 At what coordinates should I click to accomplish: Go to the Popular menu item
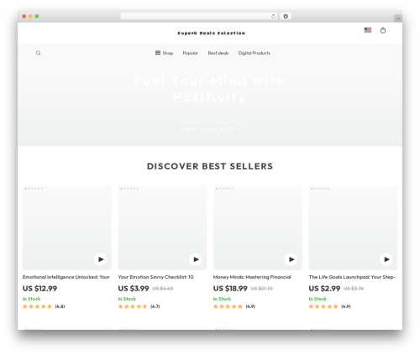191,53
